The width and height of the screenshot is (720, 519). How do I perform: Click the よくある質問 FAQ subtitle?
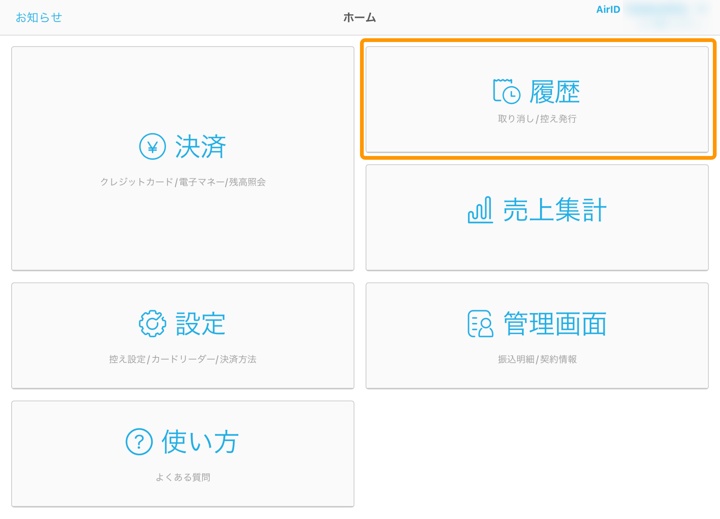click(x=183, y=477)
